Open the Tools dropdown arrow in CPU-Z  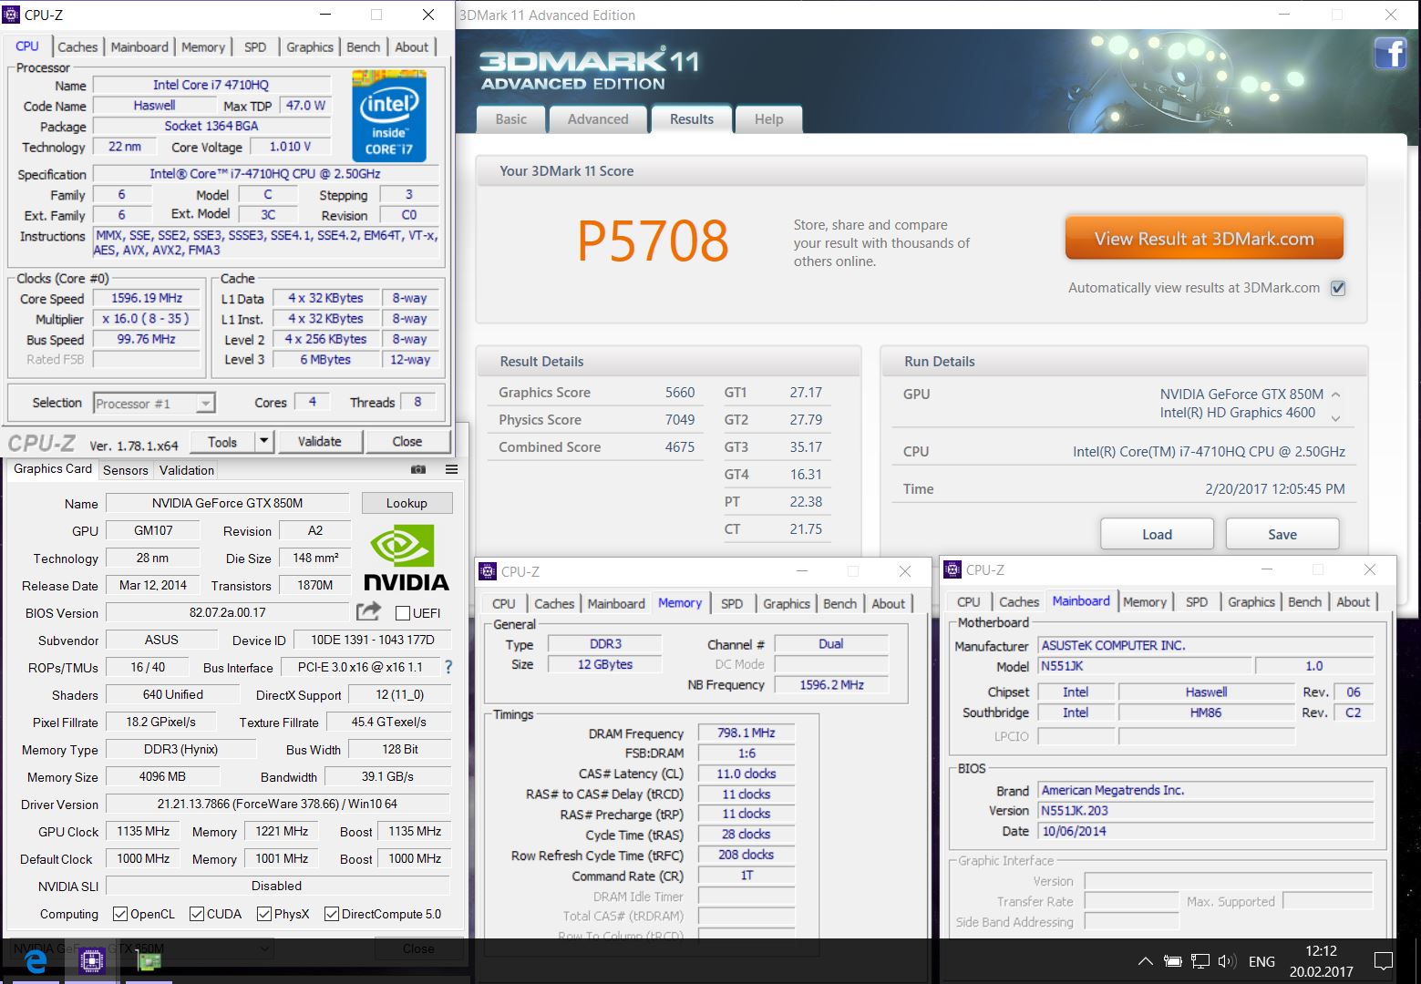coord(264,441)
